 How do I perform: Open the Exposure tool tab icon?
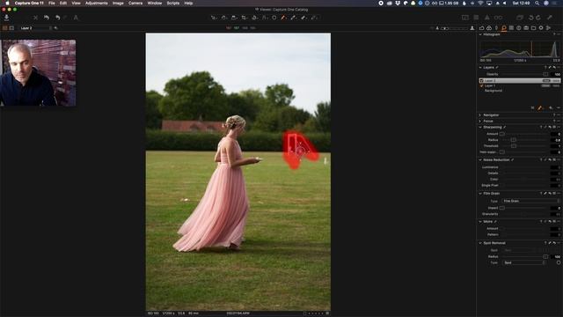pos(496,27)
